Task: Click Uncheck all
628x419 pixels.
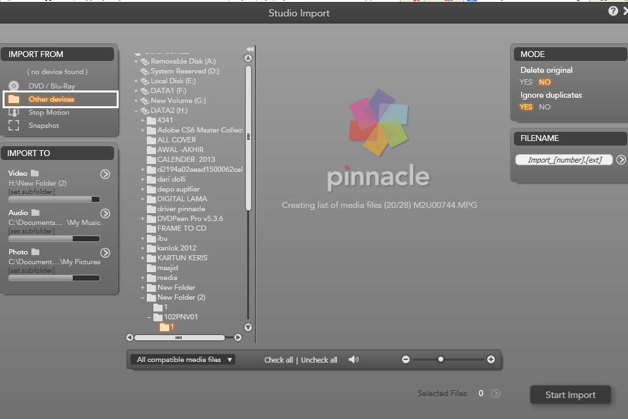Action: (319, 360)
